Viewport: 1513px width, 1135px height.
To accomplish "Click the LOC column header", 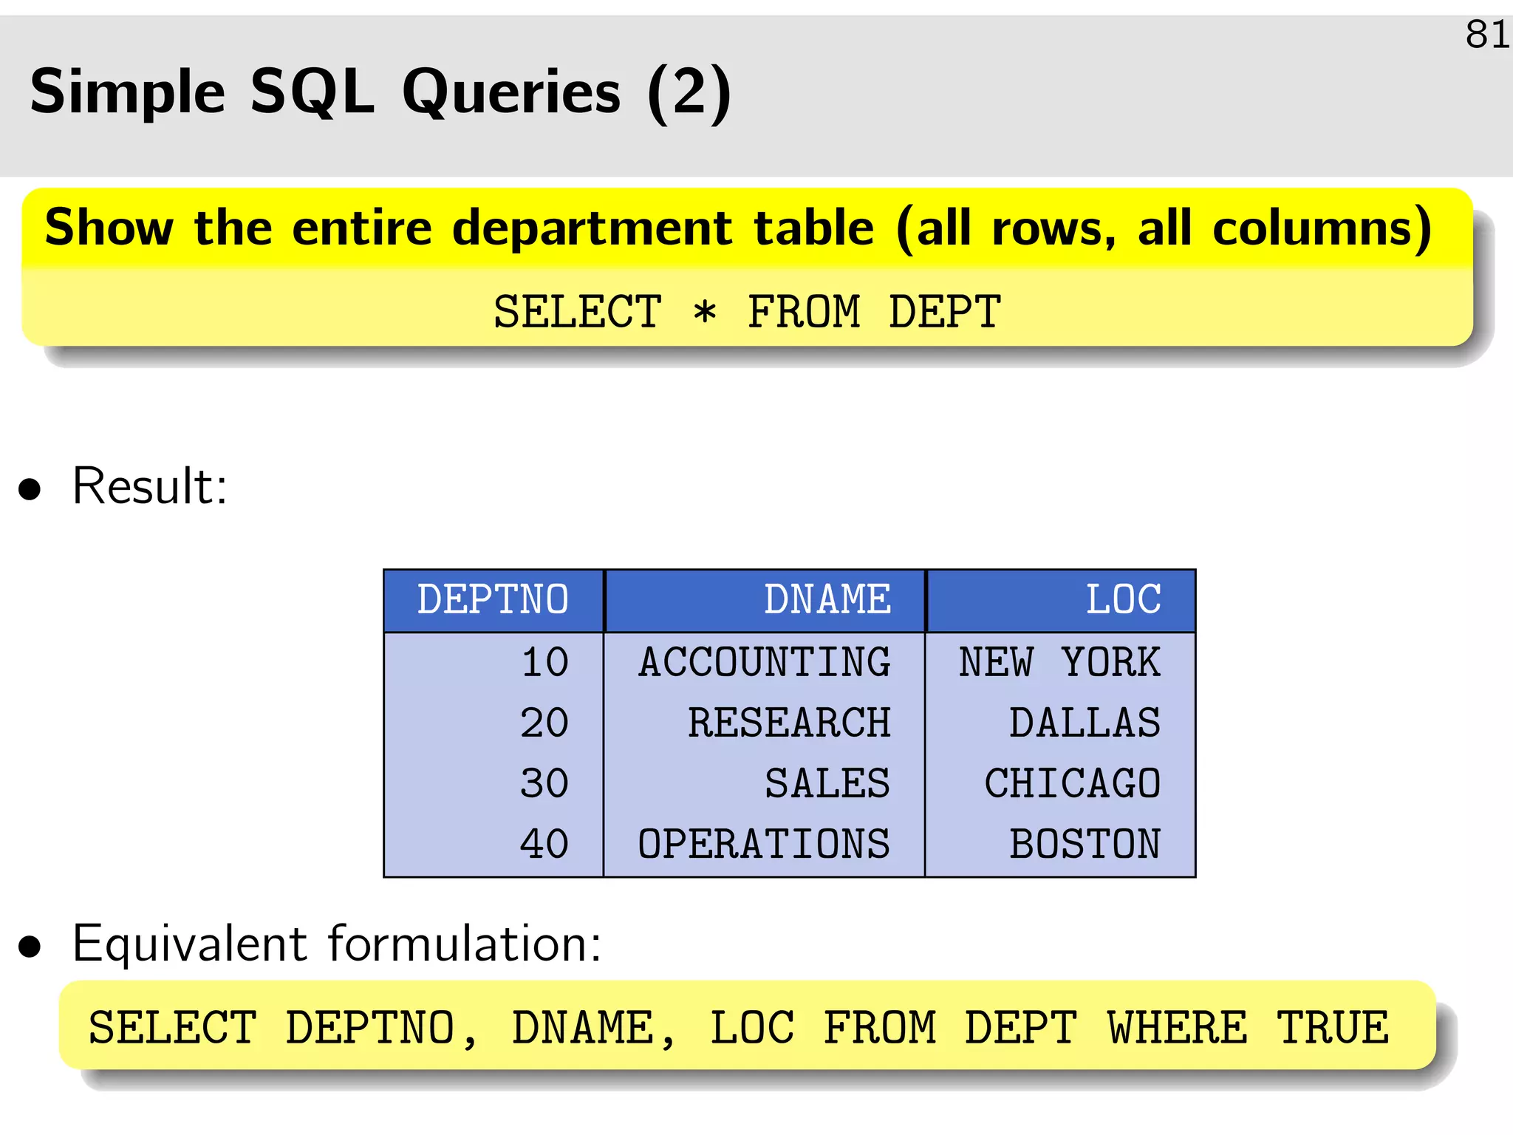I will click(1060, 599).
